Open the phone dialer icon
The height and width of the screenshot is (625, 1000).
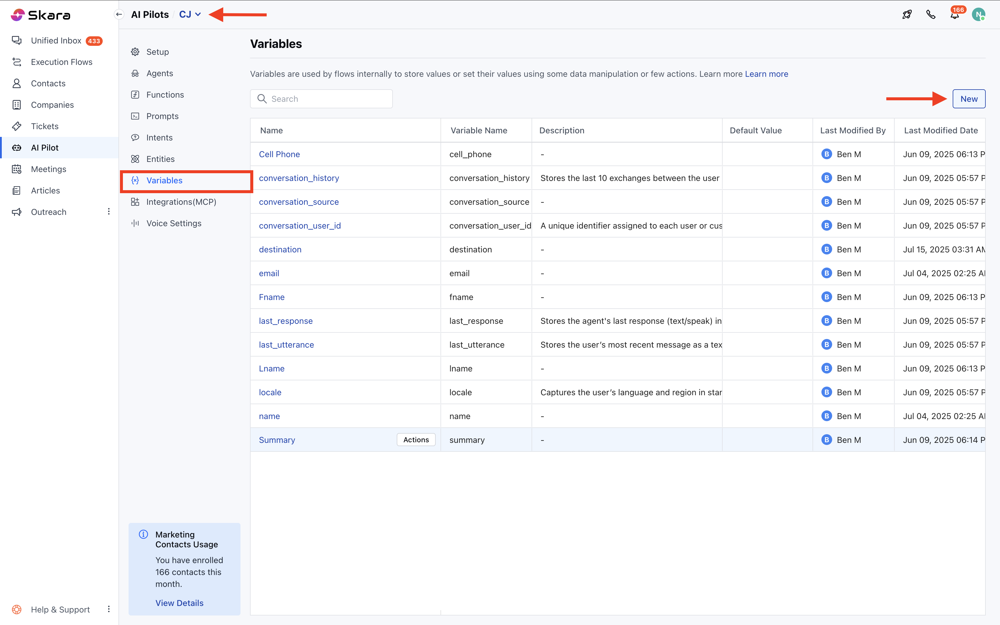[931, 15]
